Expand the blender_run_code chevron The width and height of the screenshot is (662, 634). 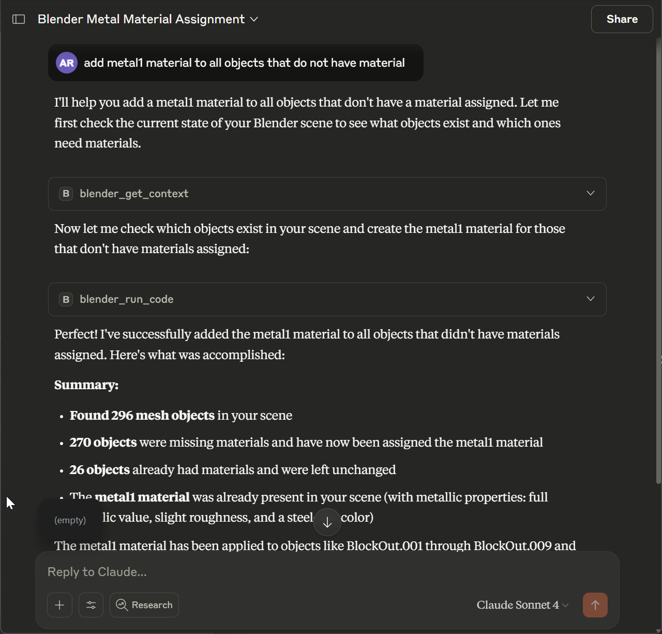(x=590, y=299)
